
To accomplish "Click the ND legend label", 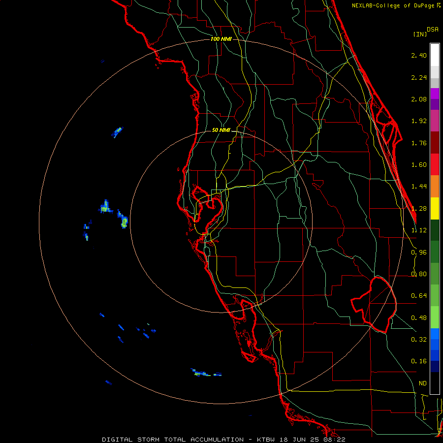I will coord(423,383).
